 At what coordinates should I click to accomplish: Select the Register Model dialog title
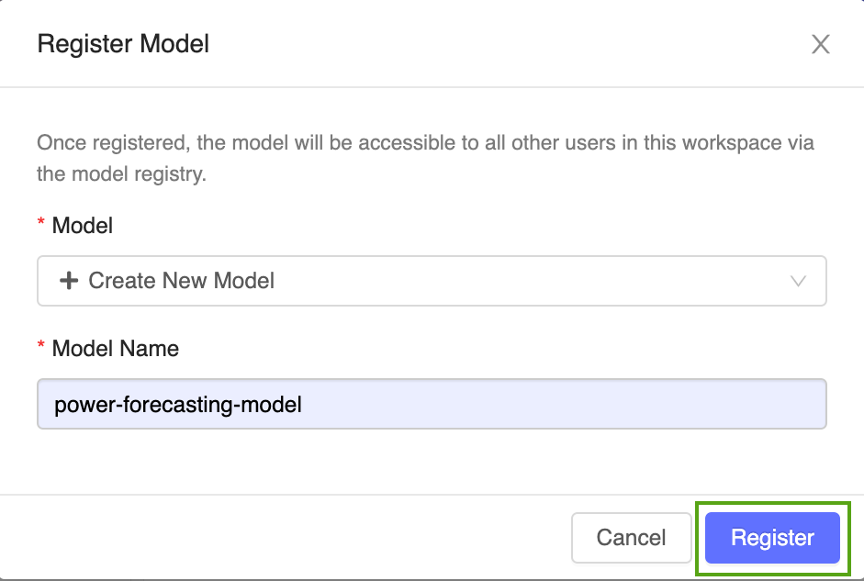pos(122,43)
